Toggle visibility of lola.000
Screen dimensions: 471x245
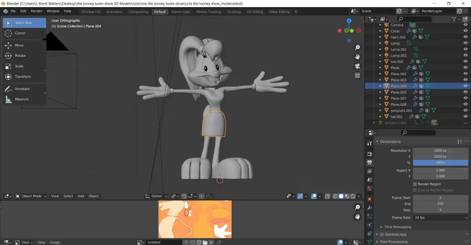pos(466,61)
